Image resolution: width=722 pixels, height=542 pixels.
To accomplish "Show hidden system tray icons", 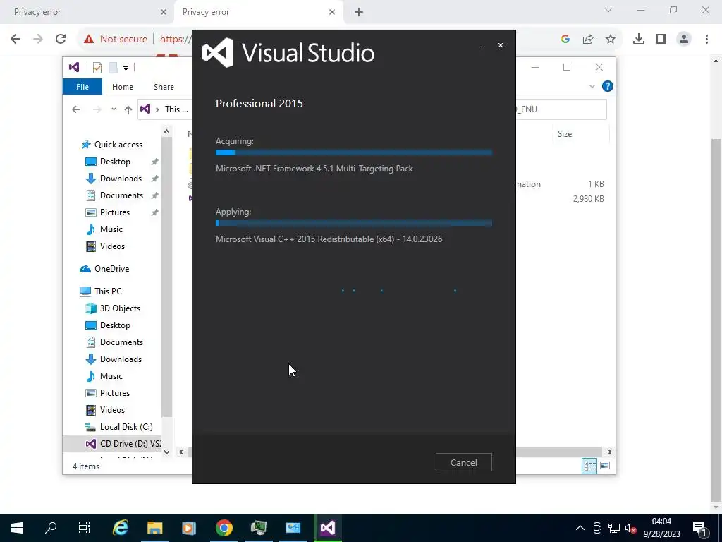I will tap(580, 528).
